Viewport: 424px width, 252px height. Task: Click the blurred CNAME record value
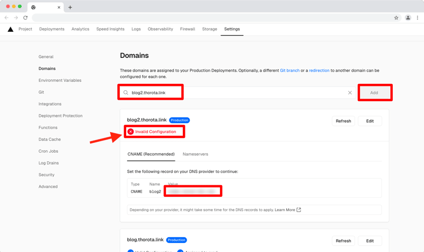[191, 192]
